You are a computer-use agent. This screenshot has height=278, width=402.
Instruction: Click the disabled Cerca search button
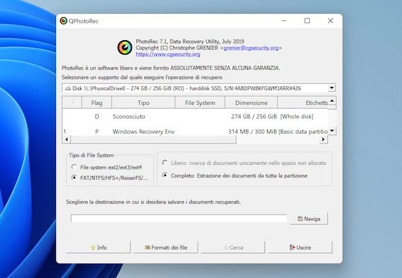point(233,248)
